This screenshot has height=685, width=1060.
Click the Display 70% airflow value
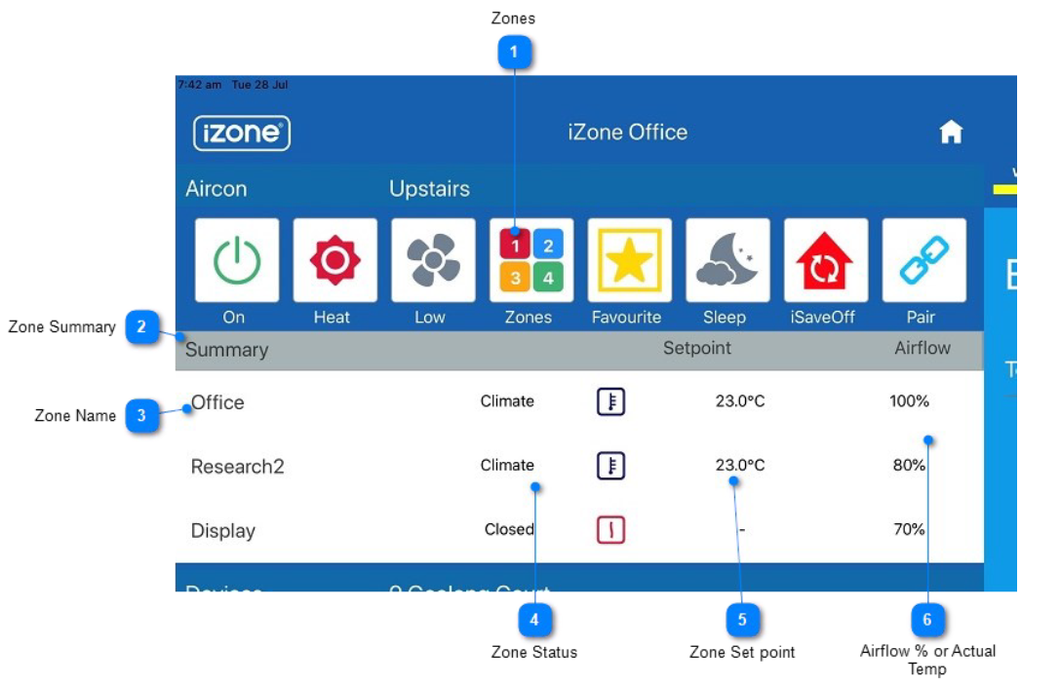pyautogui.click(x=909, y=530)
